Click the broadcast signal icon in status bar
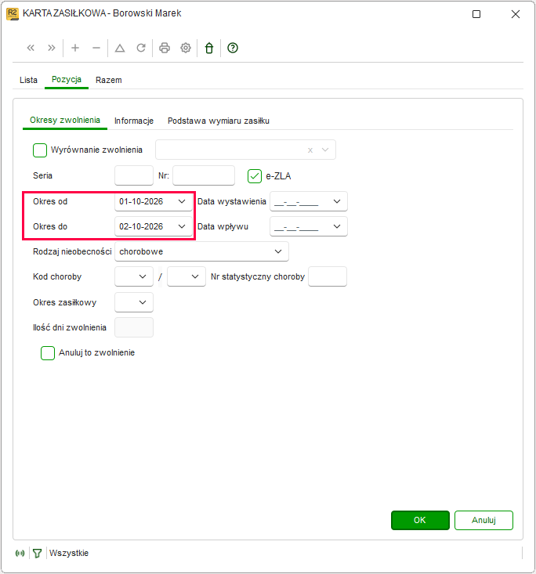The width and height of the screenshot is (536, 574). 20,553
